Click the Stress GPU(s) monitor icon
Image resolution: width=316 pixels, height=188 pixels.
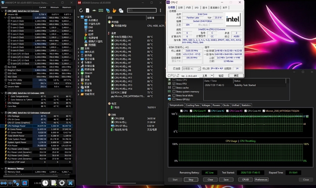169,100
